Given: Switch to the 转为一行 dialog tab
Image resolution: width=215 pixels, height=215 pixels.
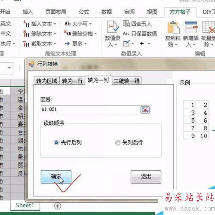Looking at the screenshot, I should pyautogui.click(x=72, y=81).
